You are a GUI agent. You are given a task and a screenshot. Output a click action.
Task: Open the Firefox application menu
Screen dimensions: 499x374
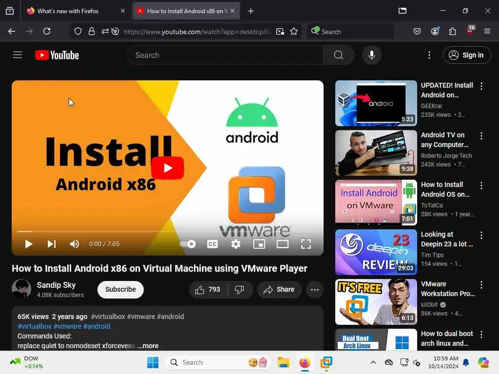(487, 31)
